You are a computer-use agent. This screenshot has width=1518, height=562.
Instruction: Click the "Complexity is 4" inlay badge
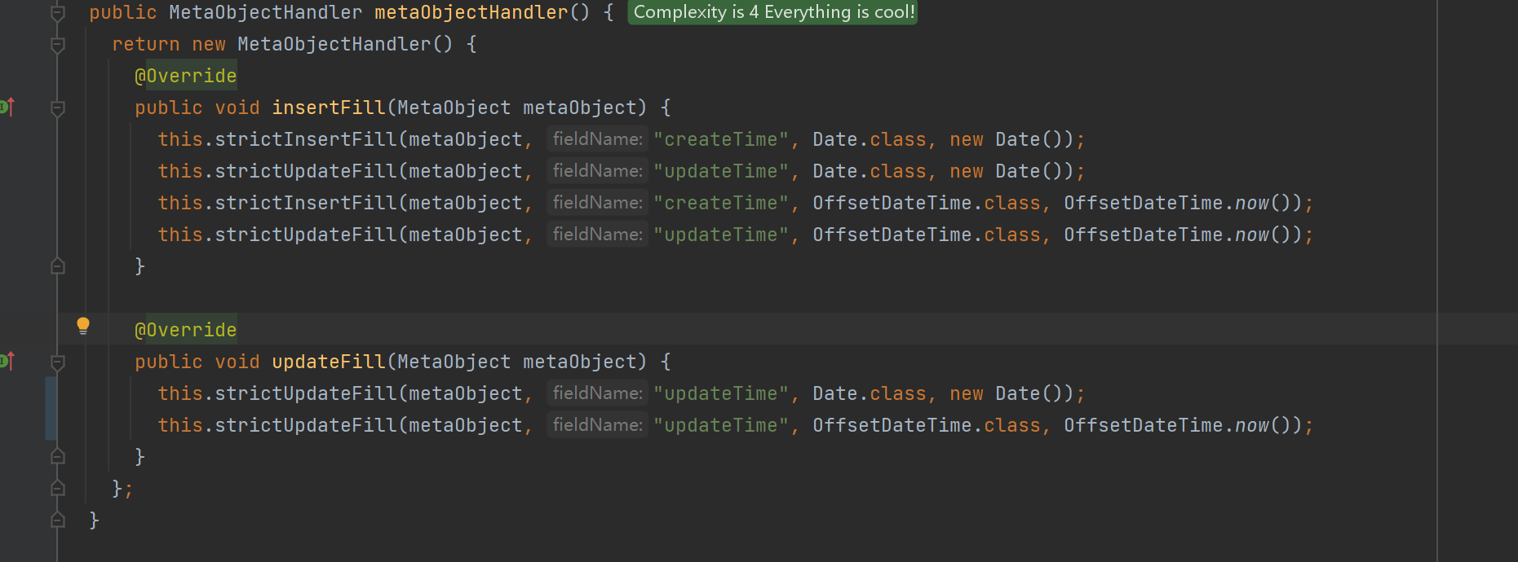pos(772,12)
